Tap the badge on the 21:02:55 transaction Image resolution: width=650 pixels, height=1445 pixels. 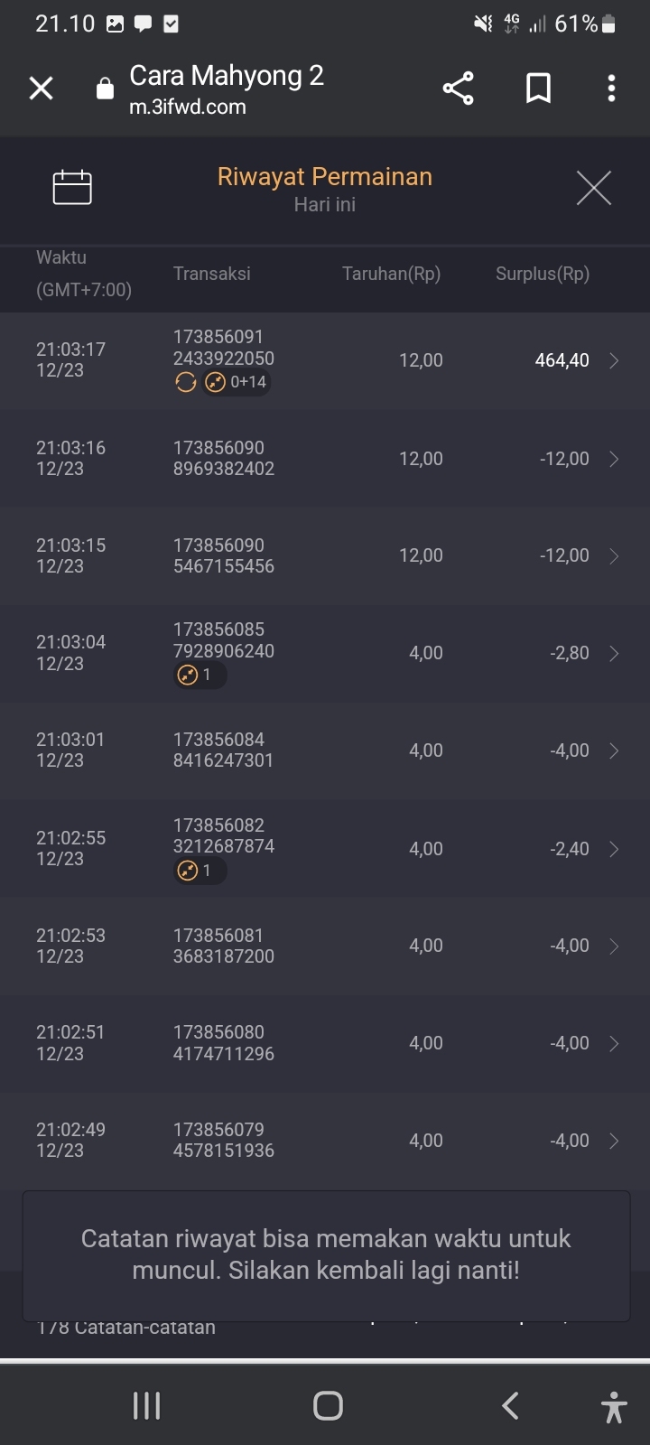click(x=199, y=871)
